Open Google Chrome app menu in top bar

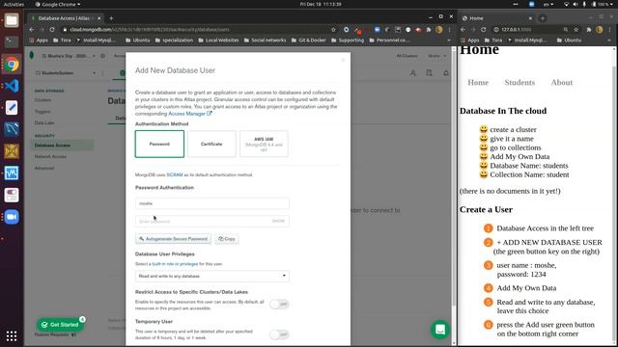click(x=58, y=4)
